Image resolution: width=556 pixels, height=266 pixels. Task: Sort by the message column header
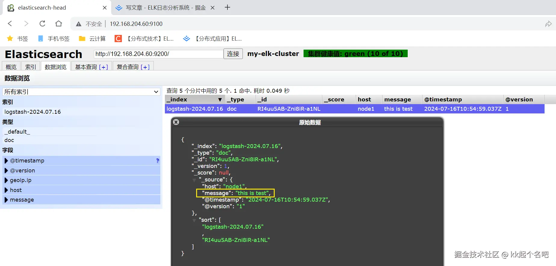[402, 100]
